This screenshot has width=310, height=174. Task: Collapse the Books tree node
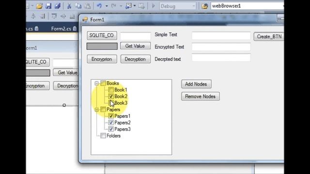(96, 83)
